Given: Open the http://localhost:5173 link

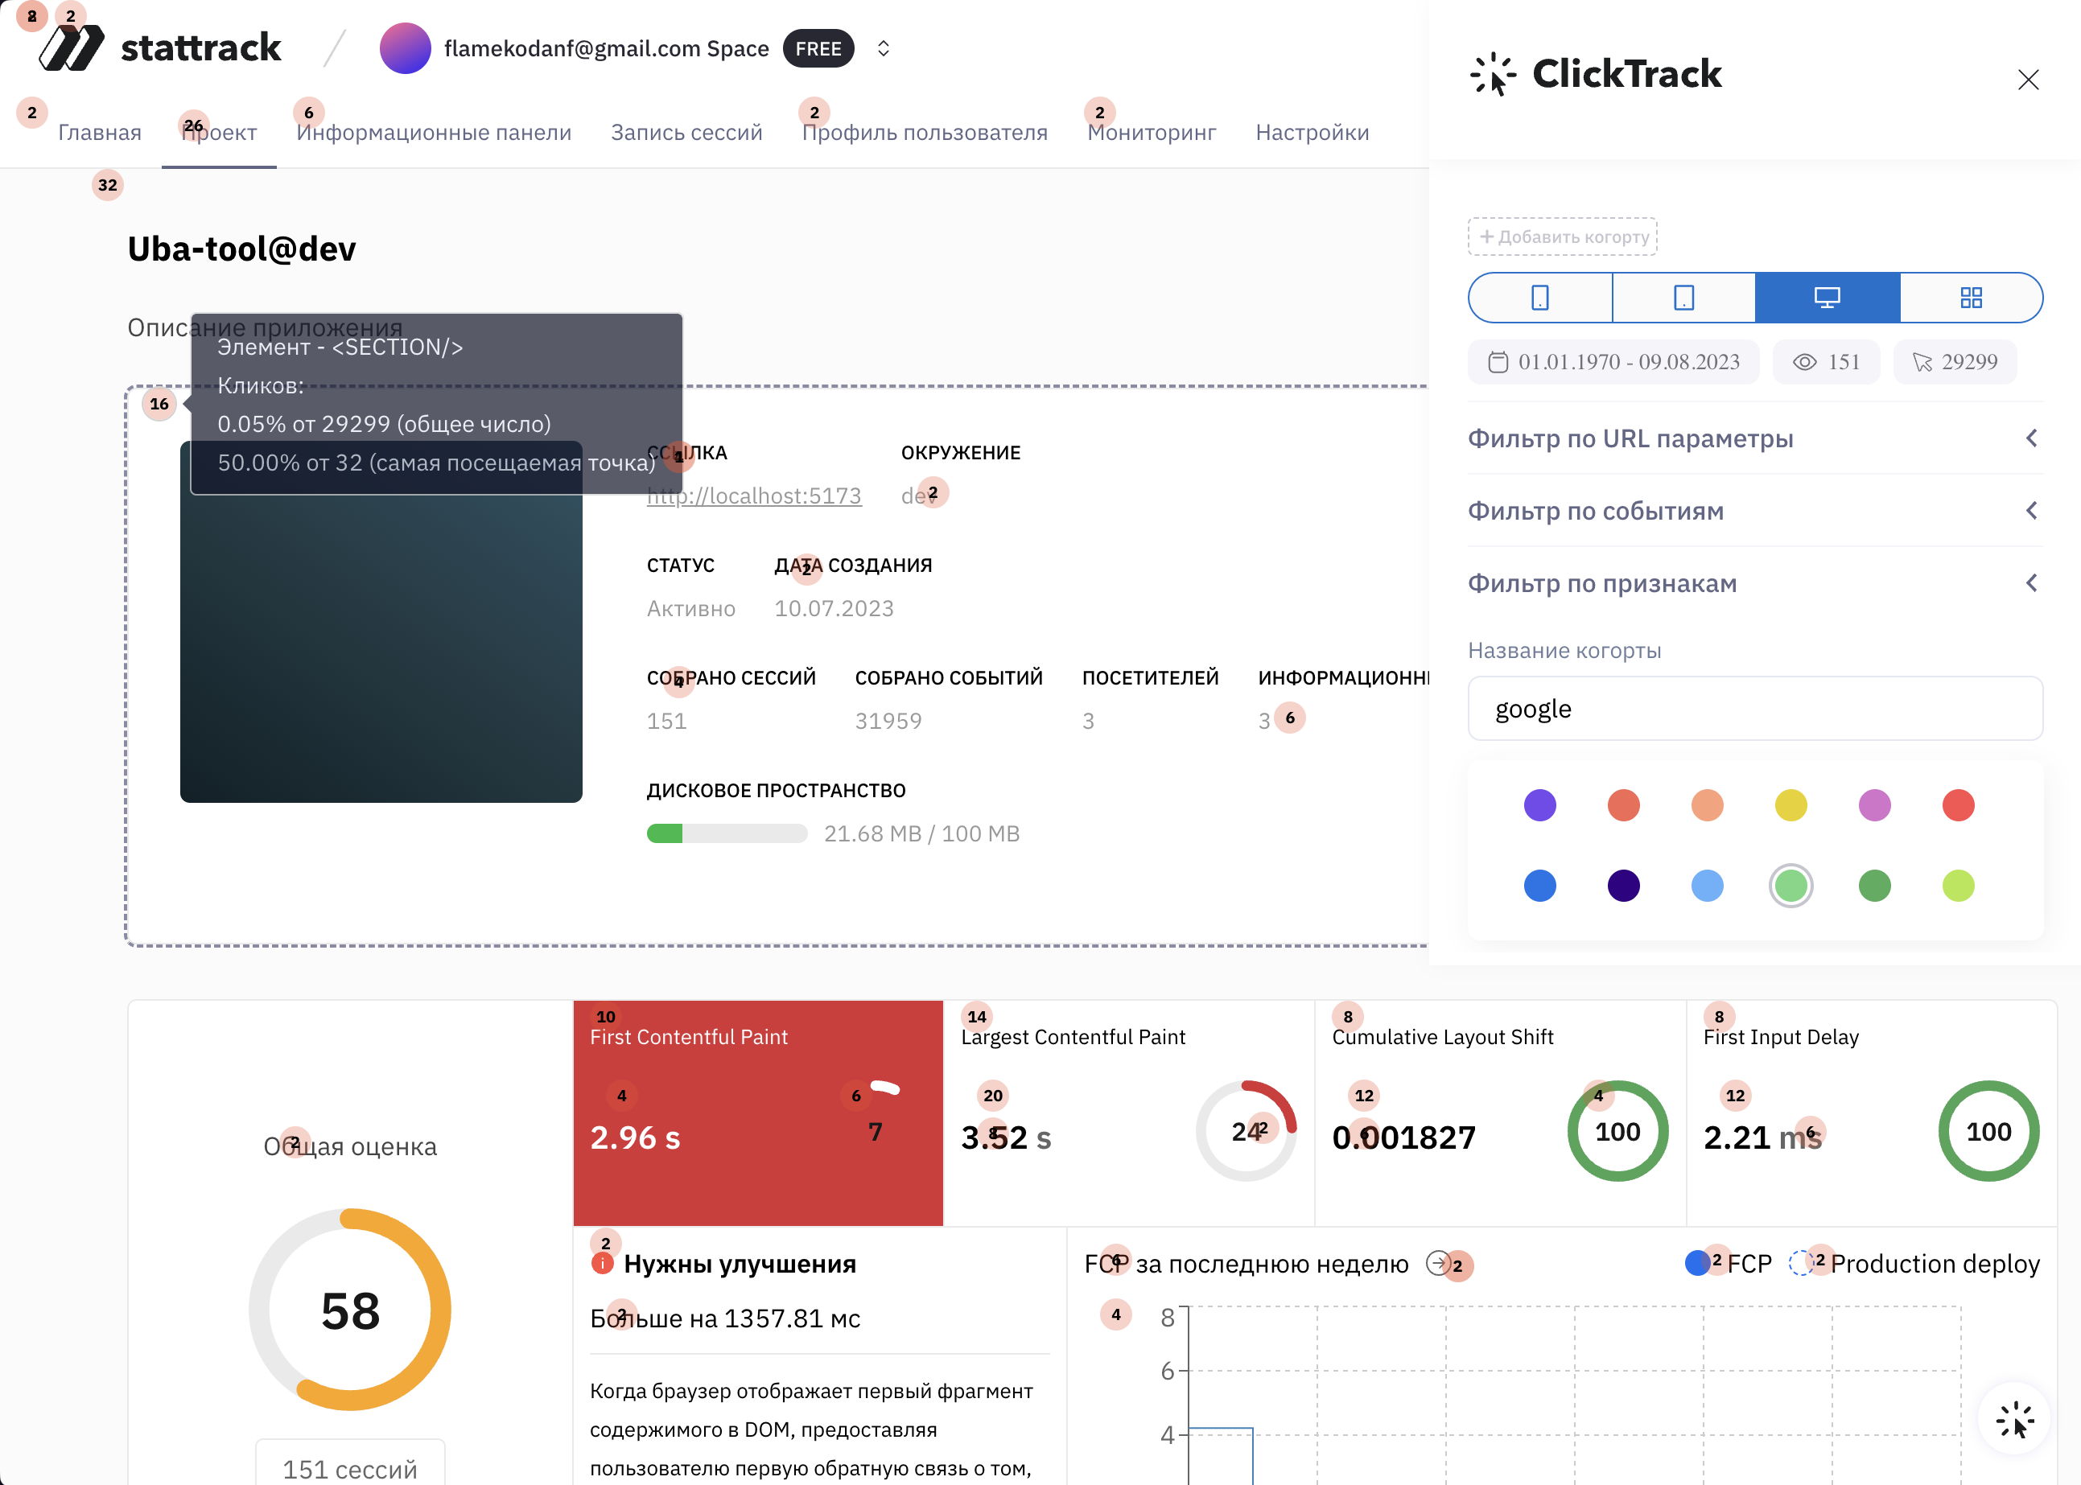Looking at the screenshot, I should (x=754, y=495).
